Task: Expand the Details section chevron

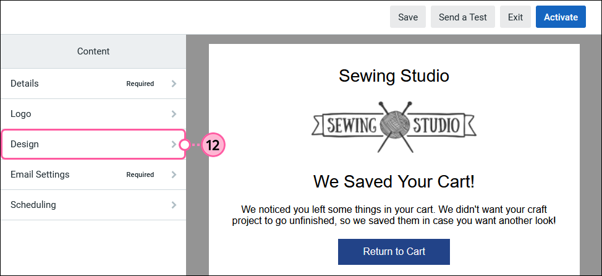Action: click(x=174, y=84)
